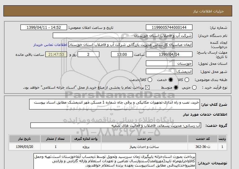This screenshot has height=169, width=239.
Task: Click the service group field آب رسانی
Action: (x=116, y=126)
